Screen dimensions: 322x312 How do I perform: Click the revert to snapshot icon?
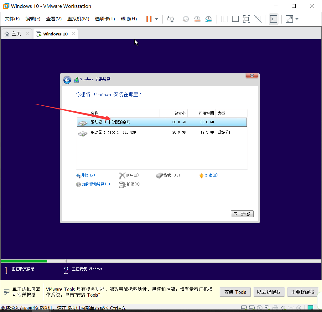[x=197, y=19]
